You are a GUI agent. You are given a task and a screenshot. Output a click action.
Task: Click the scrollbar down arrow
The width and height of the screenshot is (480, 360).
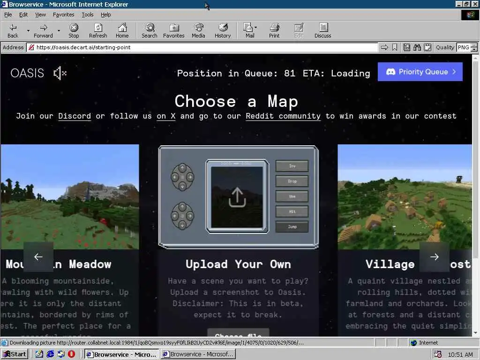coord(475,333)
